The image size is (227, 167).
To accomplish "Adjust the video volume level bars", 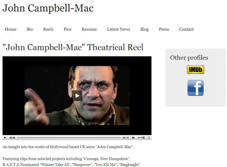I will (x=142, y=137).
